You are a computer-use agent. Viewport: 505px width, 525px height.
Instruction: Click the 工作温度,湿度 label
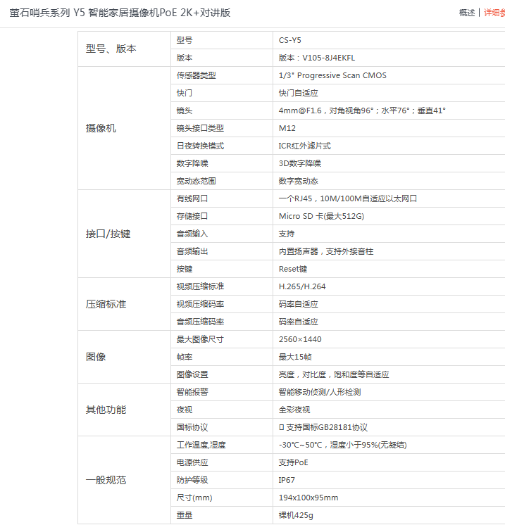(x=201, y=445)
